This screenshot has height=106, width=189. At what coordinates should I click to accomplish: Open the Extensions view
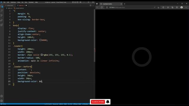[x=2, y=25]
